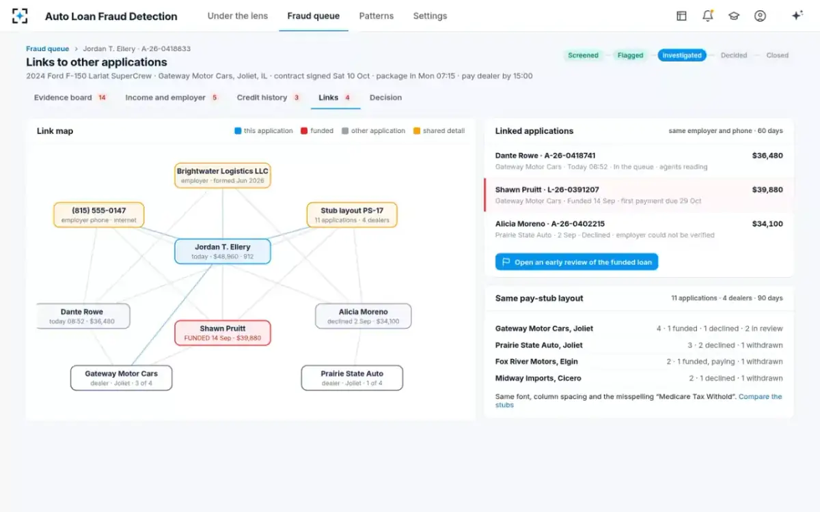Open the Patterns section

[x=377, y=16]
